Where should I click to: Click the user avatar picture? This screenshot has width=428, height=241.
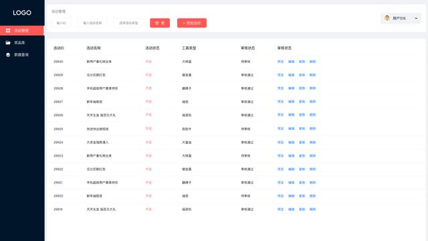387,18
